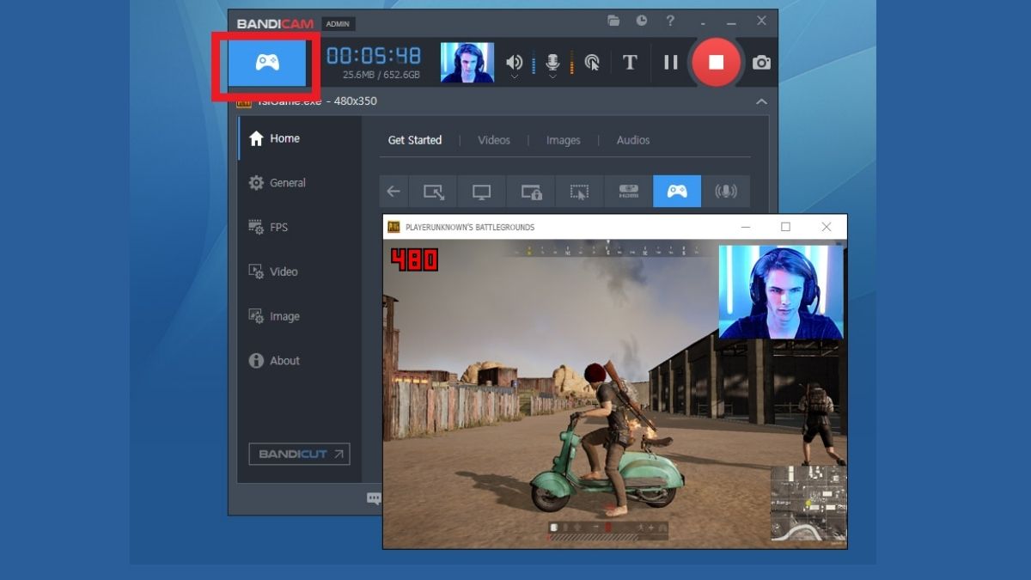Click the 00:05:48 recording timer
Image resolution: width=1031 pixels, height=580 pixels.
pos(374,57)
